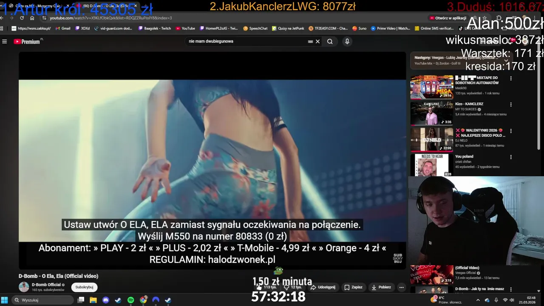
Task: Reload the browser page
Action: [22, 18]
